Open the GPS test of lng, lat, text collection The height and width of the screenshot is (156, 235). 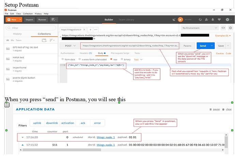tap(31, 49)
